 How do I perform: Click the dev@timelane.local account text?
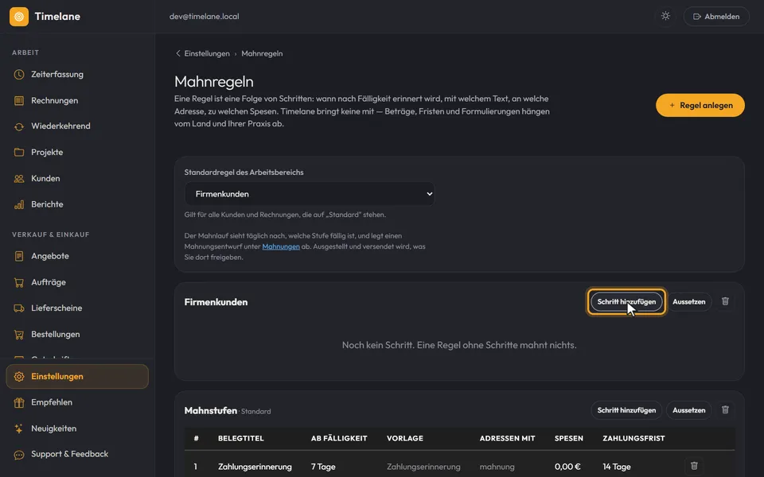point(205,17)
